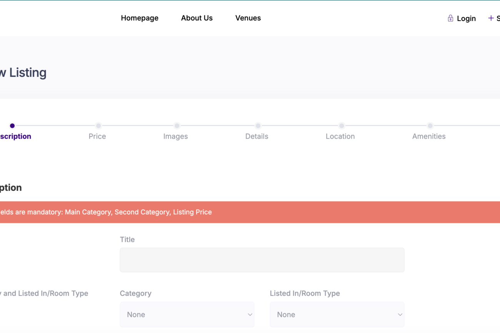Open the Homepage menu item

(140, 18)
